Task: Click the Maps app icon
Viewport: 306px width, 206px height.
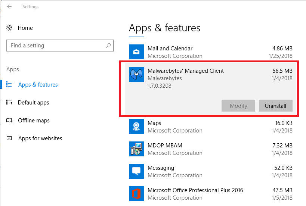Action: [x=136, y=127]
